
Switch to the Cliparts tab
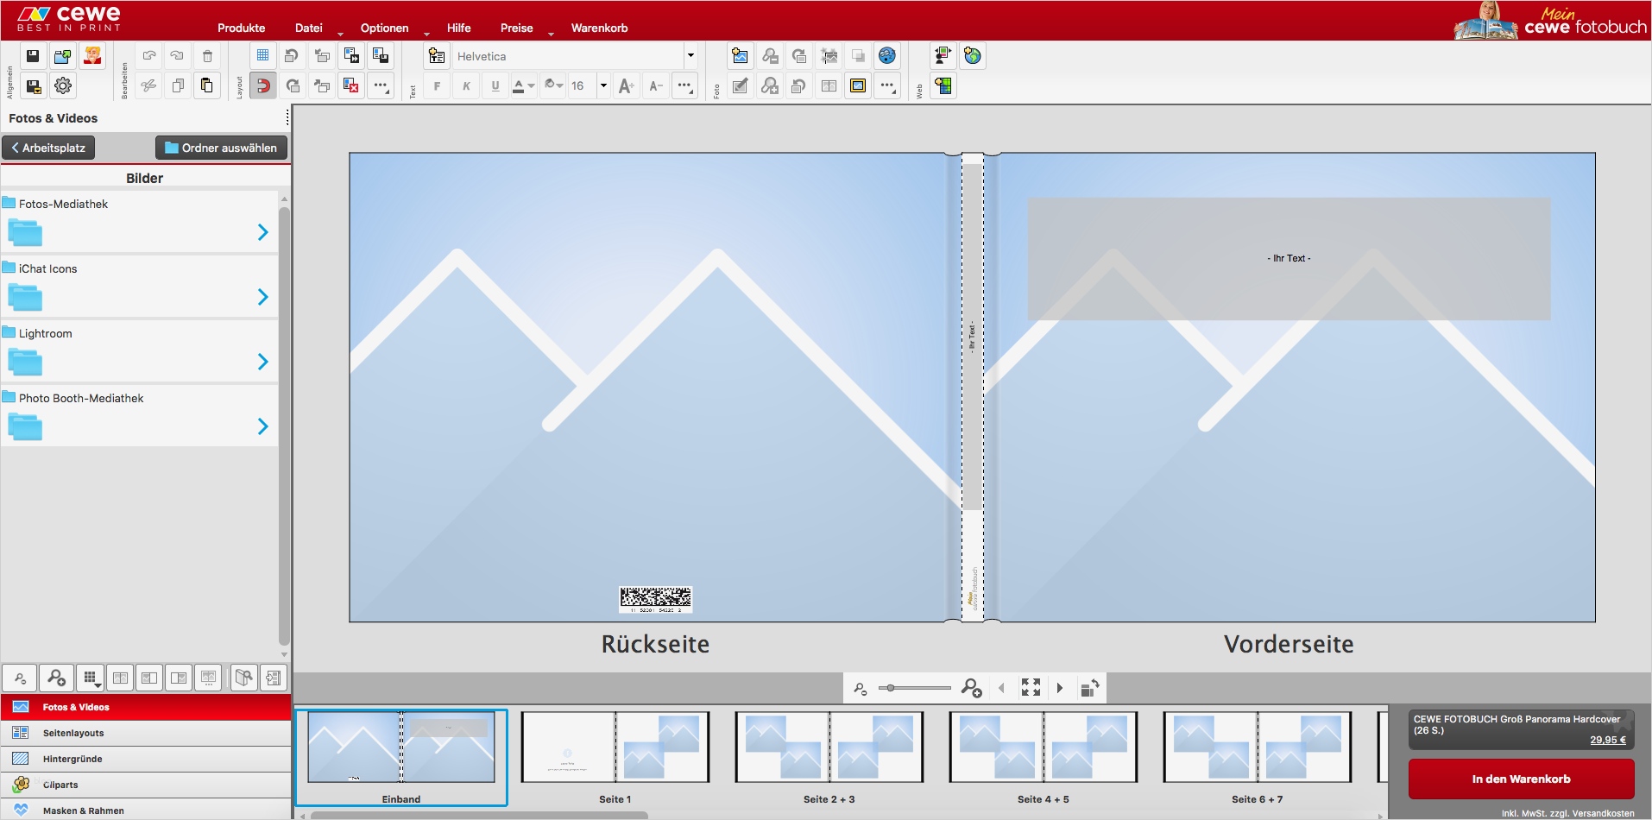point(146,785)
